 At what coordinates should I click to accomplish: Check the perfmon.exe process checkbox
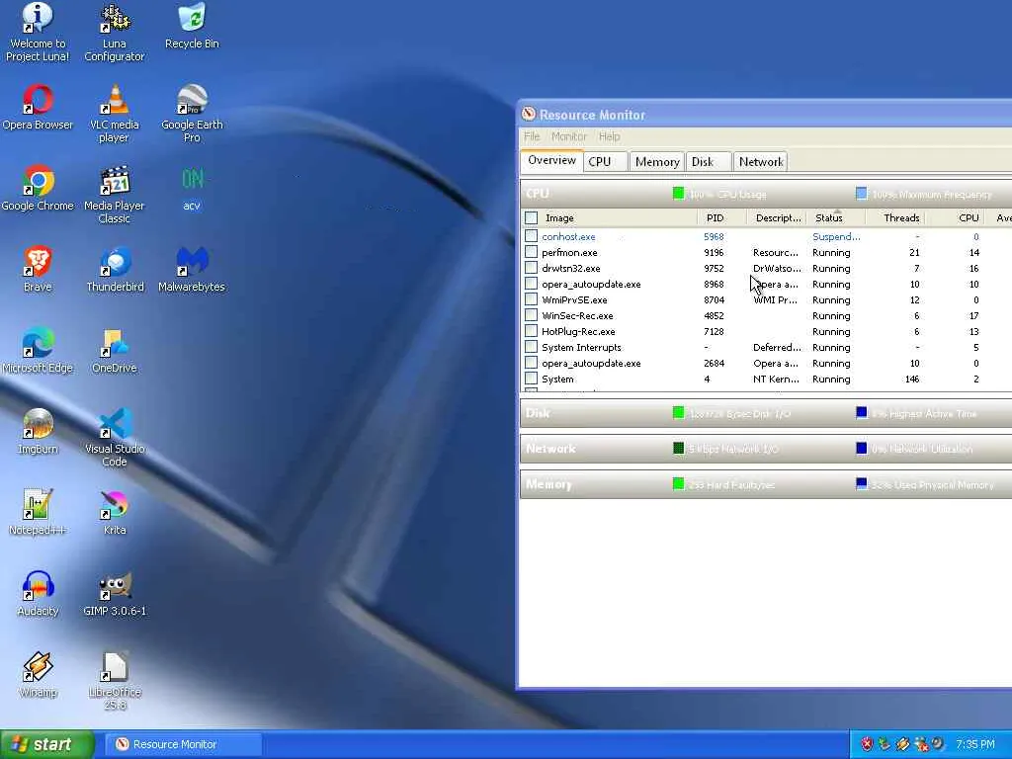(x=531, y=252)
